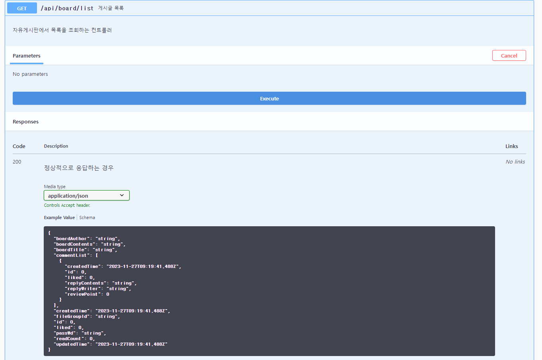Click the Description column header
This screenshot has width=542, height=360.
pos(56,146)
